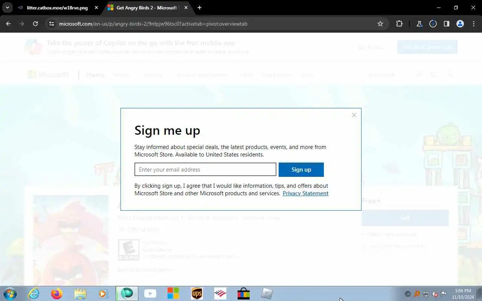This screenshot has height=301, width=482.
Task: Open the Privacy Statement link
Action: pyautogui.click(x=305, y=193)
